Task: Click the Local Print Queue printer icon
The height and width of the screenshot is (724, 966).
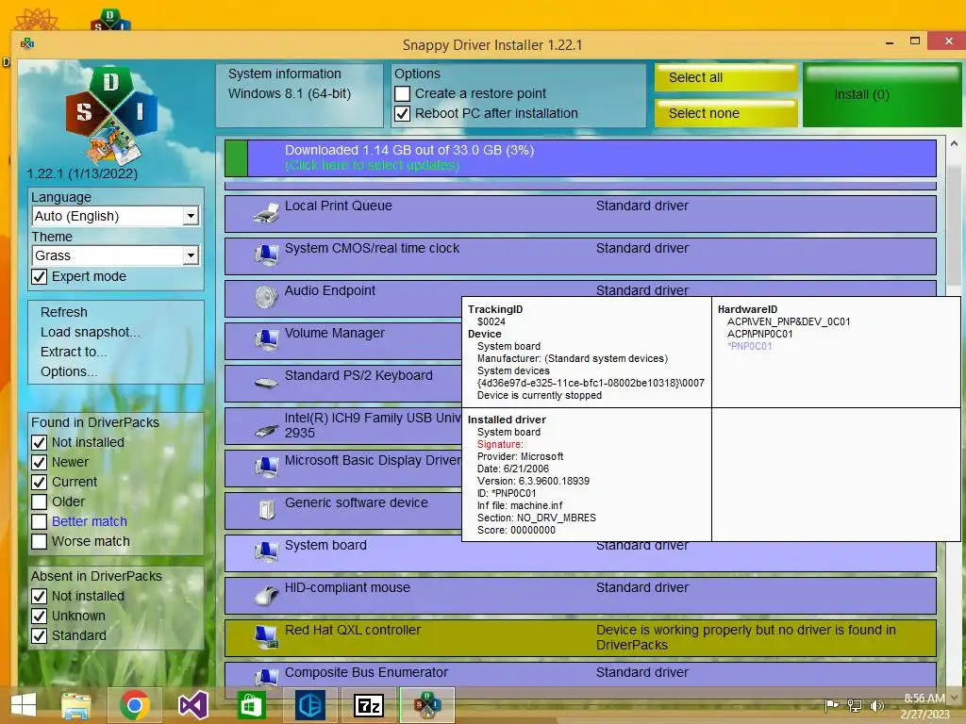Action: [x=266, y=214]
